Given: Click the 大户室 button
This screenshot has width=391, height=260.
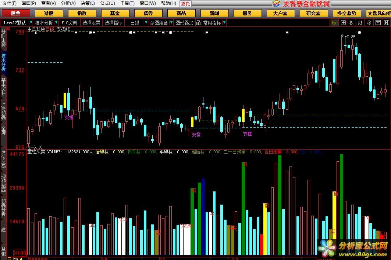Looking at the screenshot, I should pos(280,13).
